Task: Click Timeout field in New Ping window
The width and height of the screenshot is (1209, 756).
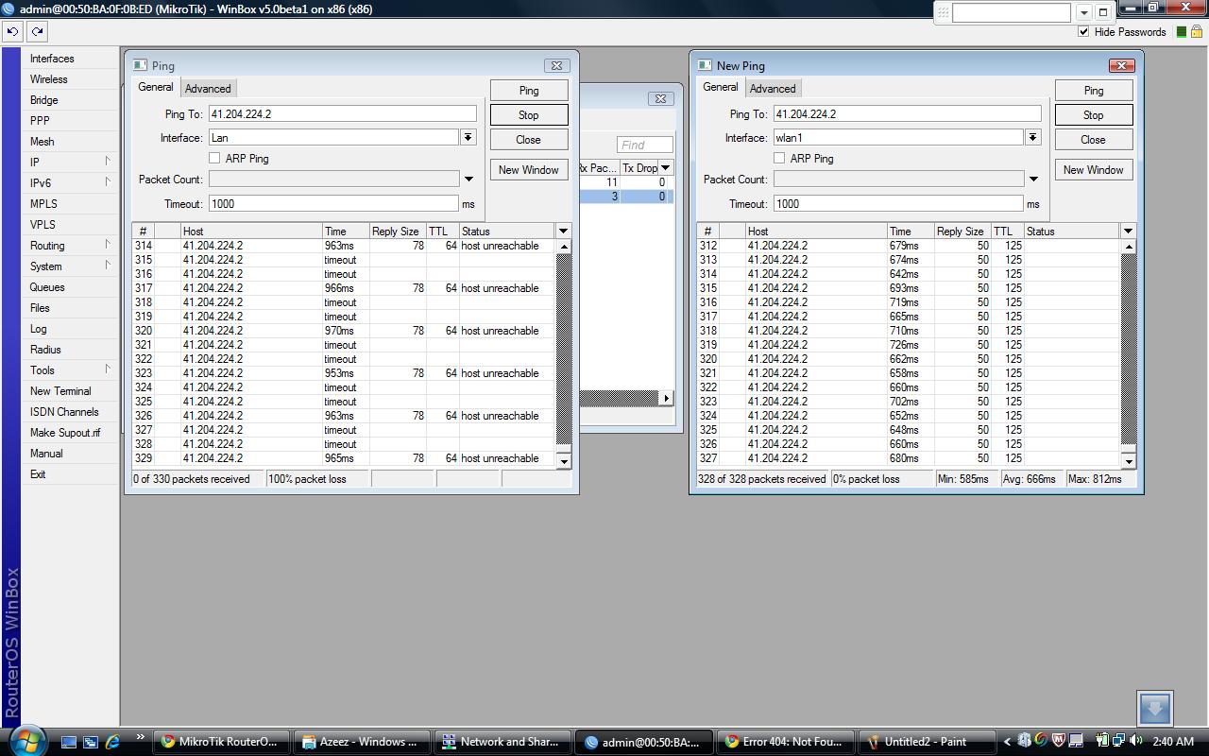Action: click(x=897, y=203)
